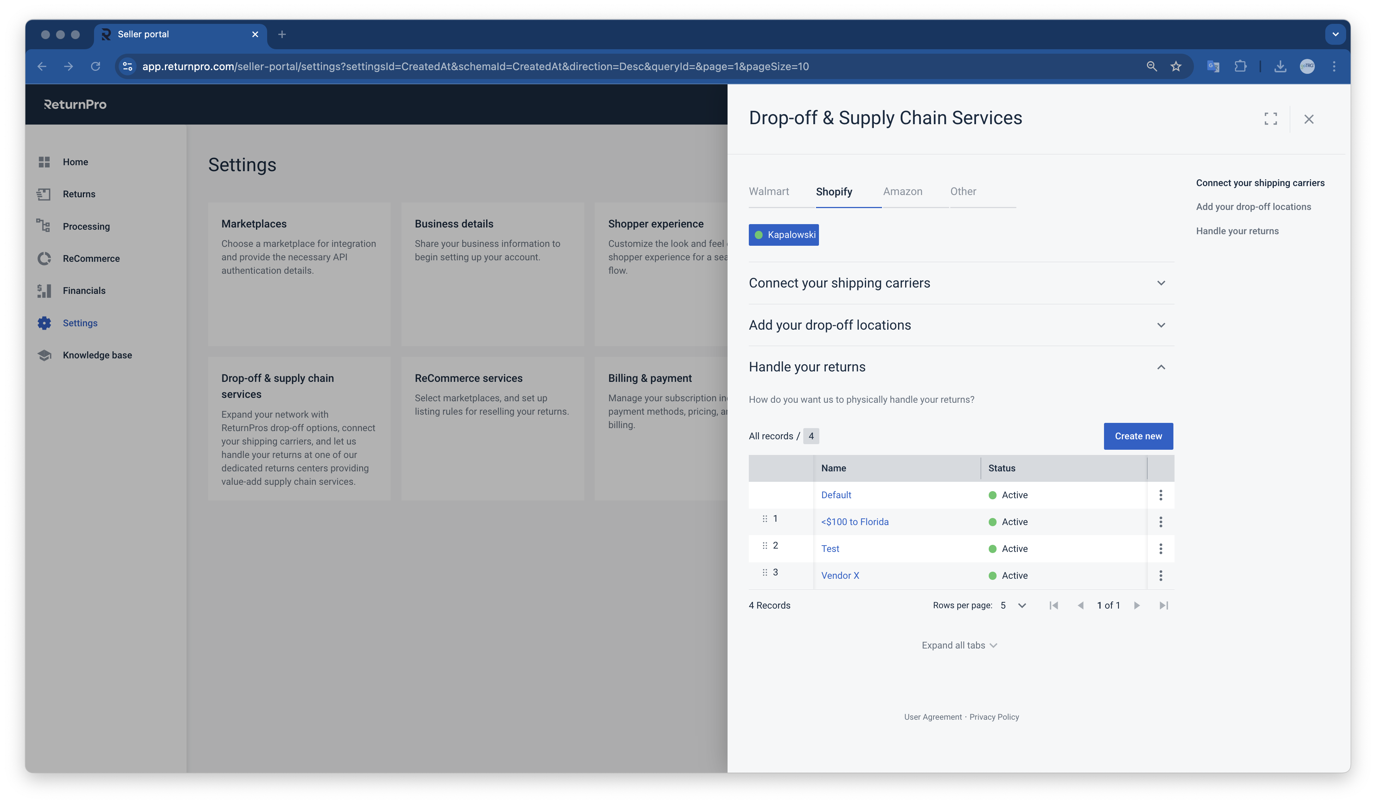Open three-dot menu for Vendor X row

coord(1160,575)
